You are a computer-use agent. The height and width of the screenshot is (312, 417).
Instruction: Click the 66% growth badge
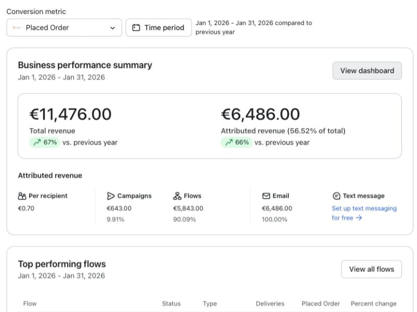tap(236, 142)
